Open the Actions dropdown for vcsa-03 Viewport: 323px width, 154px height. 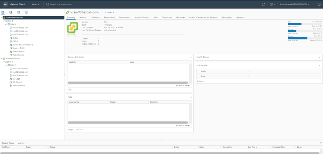pyautogui.click(x=109, y=12)
